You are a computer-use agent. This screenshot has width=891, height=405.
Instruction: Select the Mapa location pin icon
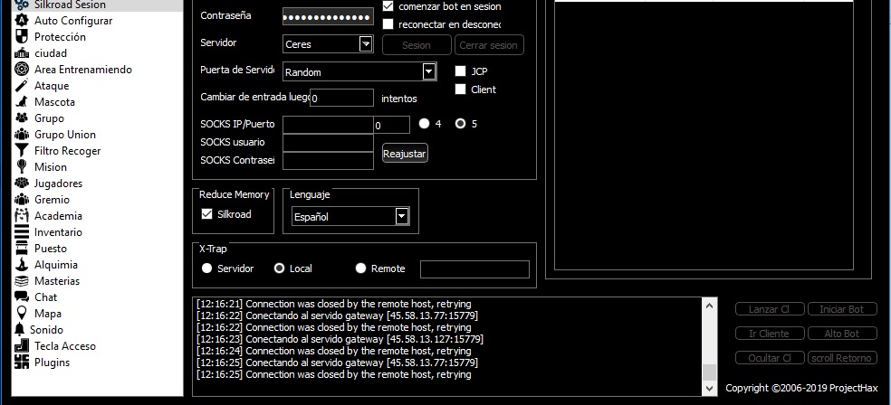coord(22,314)
